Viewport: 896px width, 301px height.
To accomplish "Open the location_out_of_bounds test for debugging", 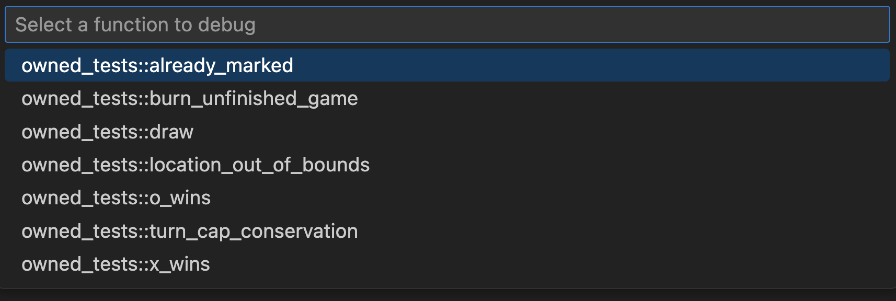I will click(x=196, y=165).
